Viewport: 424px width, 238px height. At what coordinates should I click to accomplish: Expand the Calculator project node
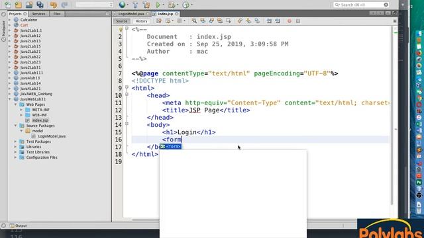[10, 20]
